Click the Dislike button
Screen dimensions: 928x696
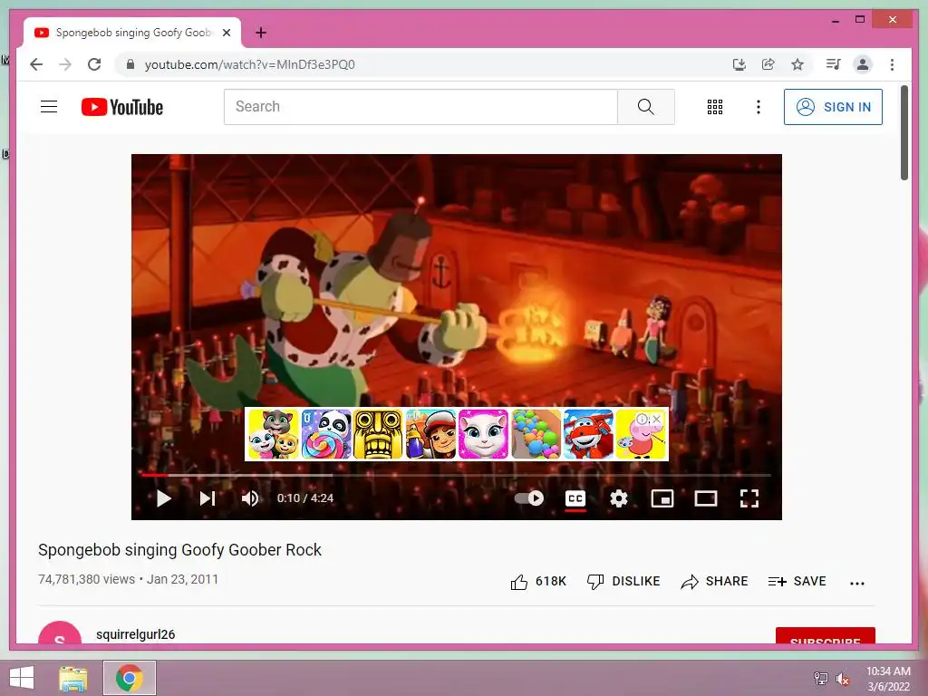(x=623, y=582)
